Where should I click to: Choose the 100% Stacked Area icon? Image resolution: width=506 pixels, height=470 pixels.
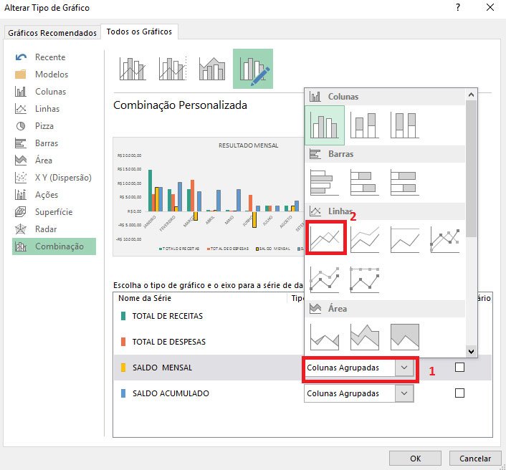(x=405, y=335)
